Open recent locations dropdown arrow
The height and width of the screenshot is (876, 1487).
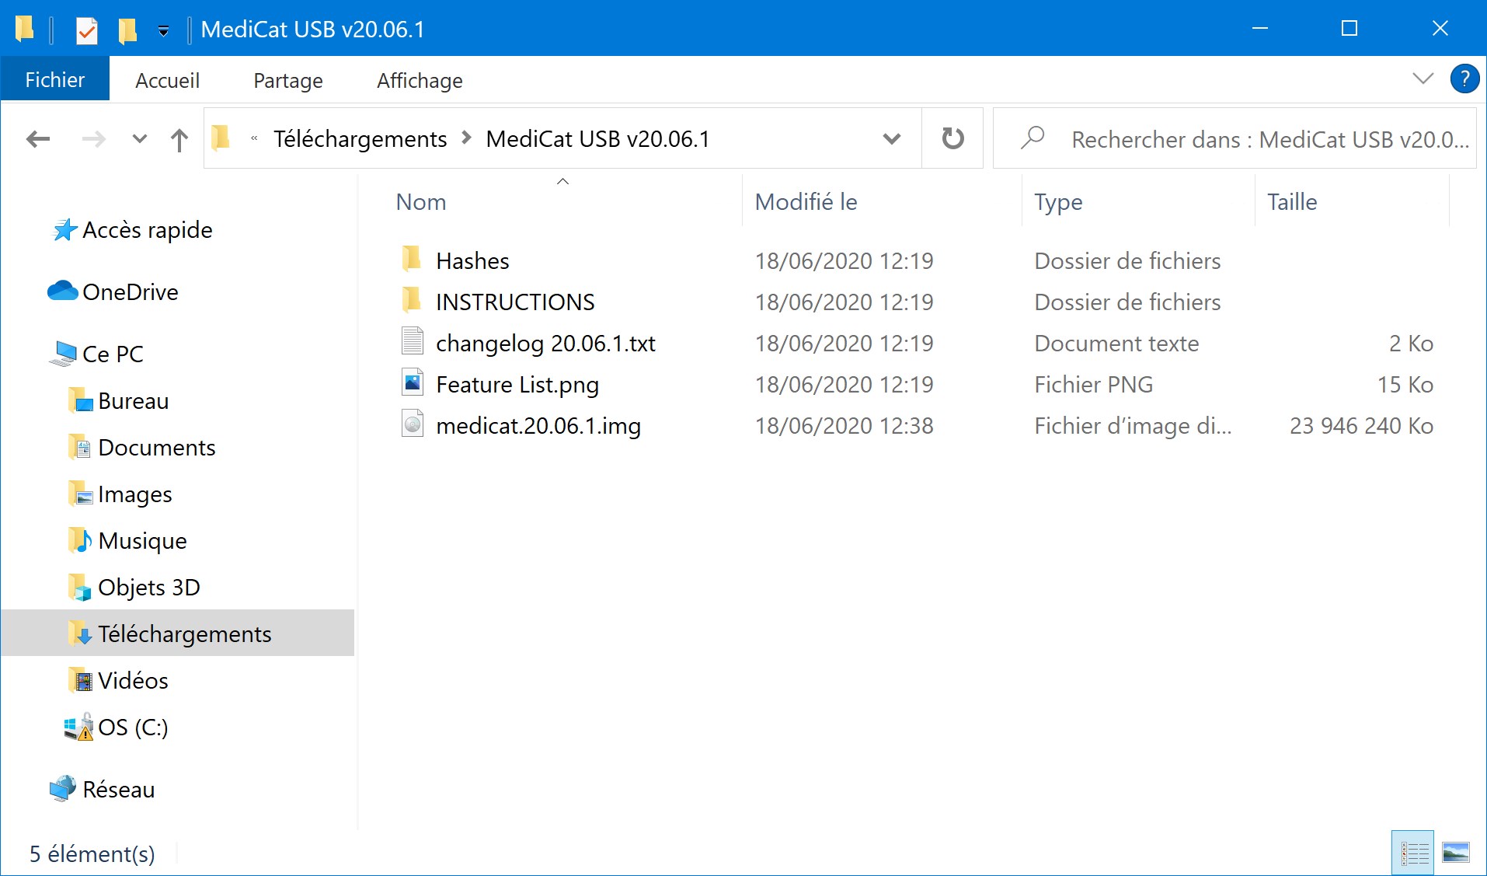[140, 139]
